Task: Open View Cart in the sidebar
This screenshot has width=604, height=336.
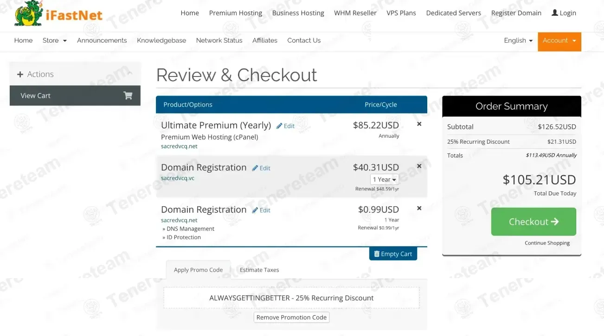Action: pos(75,95)
